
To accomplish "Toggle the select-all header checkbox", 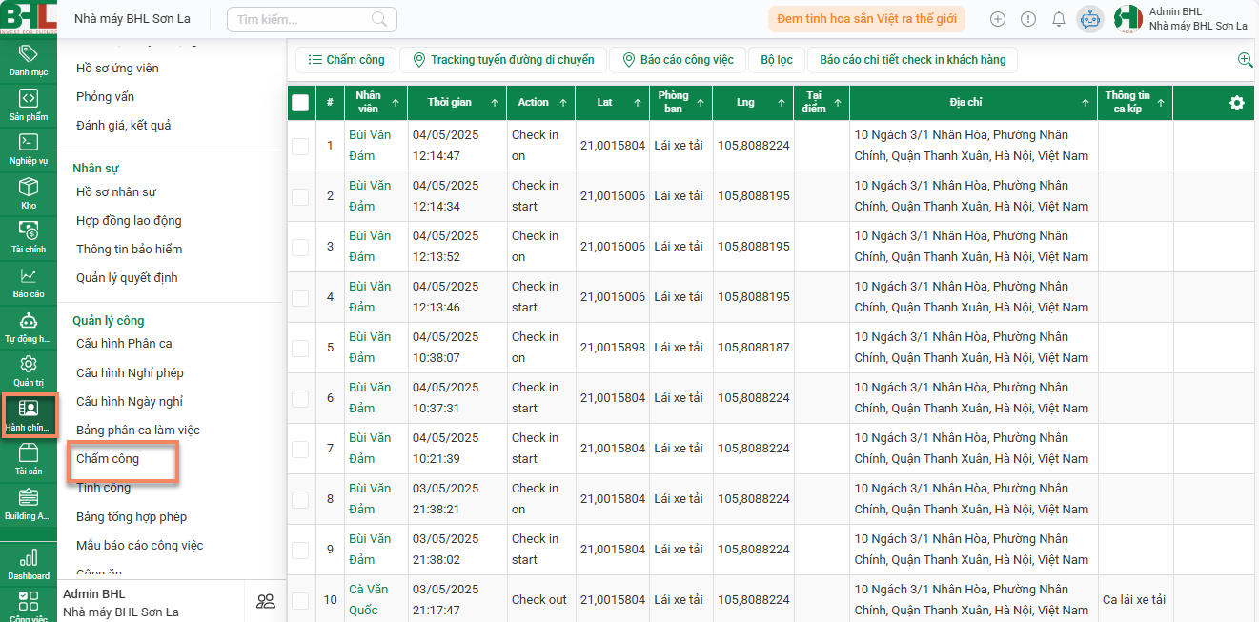I will (300, 103).
